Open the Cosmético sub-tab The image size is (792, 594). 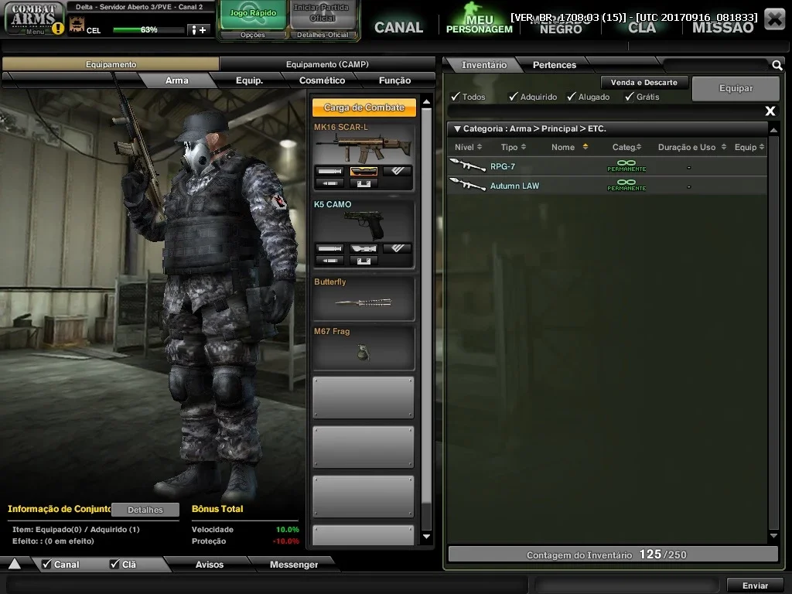click(323, 80)
